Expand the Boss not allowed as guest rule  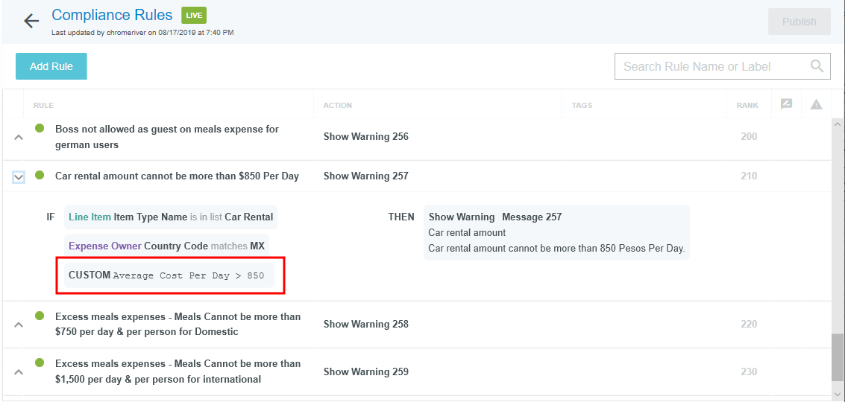point(19,137)
